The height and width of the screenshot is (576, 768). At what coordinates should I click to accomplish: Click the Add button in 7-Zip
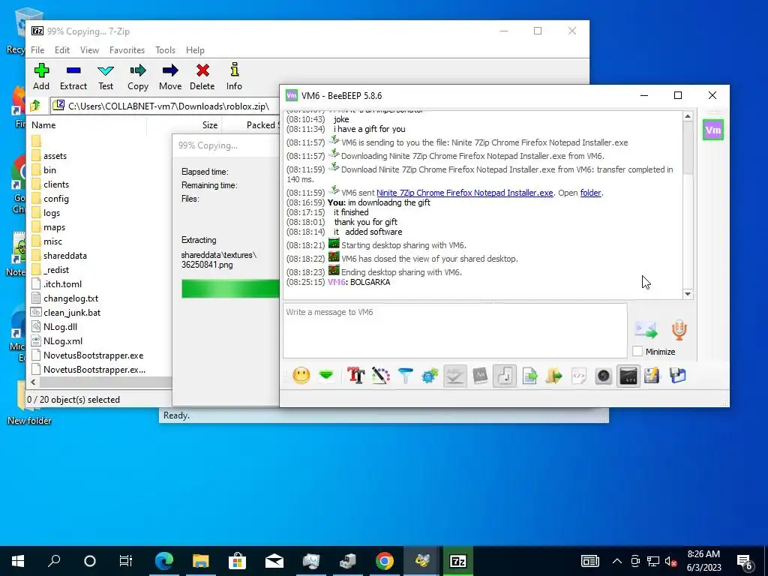(41, 76)
